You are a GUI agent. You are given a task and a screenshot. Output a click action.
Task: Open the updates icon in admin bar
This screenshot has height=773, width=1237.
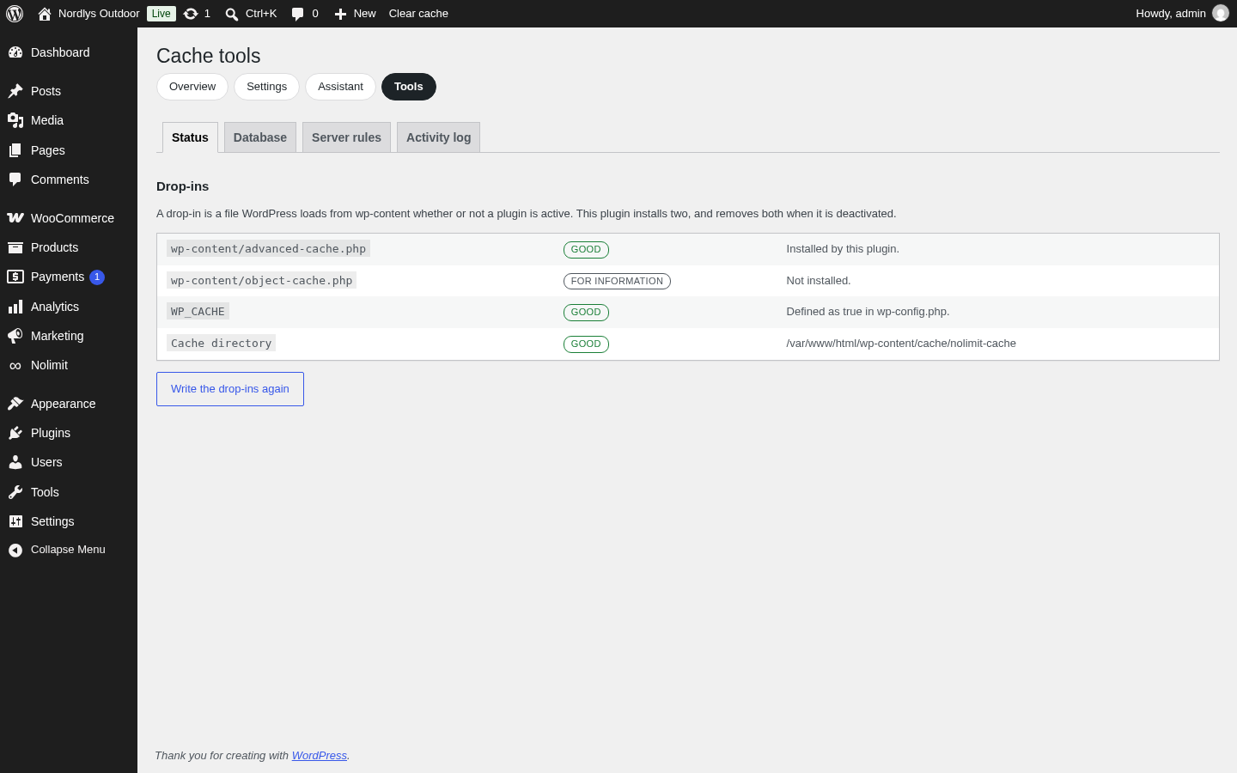pyautogui.click(x=191, y=14)
